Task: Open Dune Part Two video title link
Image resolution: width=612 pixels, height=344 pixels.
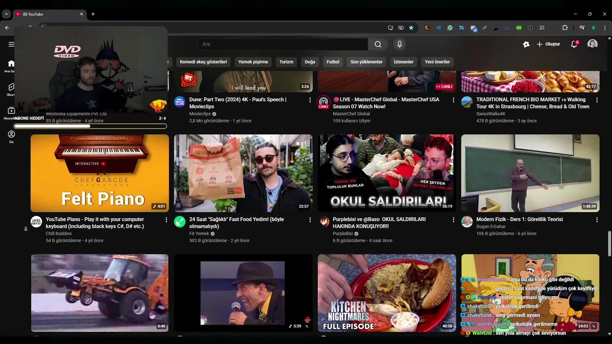Action: tap(238, 103)
